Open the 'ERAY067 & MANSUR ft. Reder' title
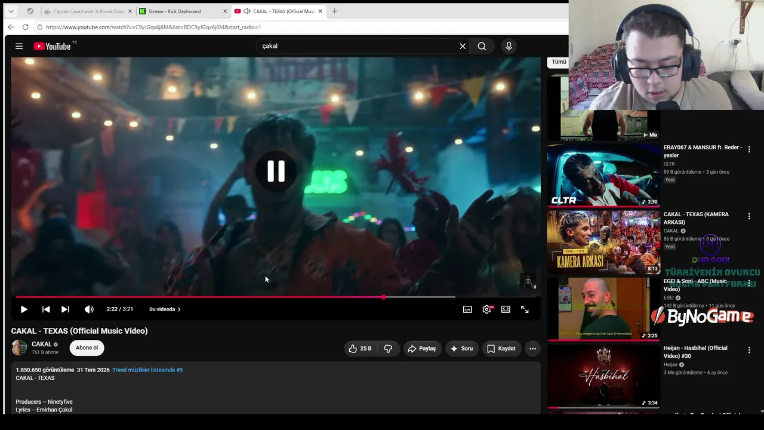 click(703, 151)
